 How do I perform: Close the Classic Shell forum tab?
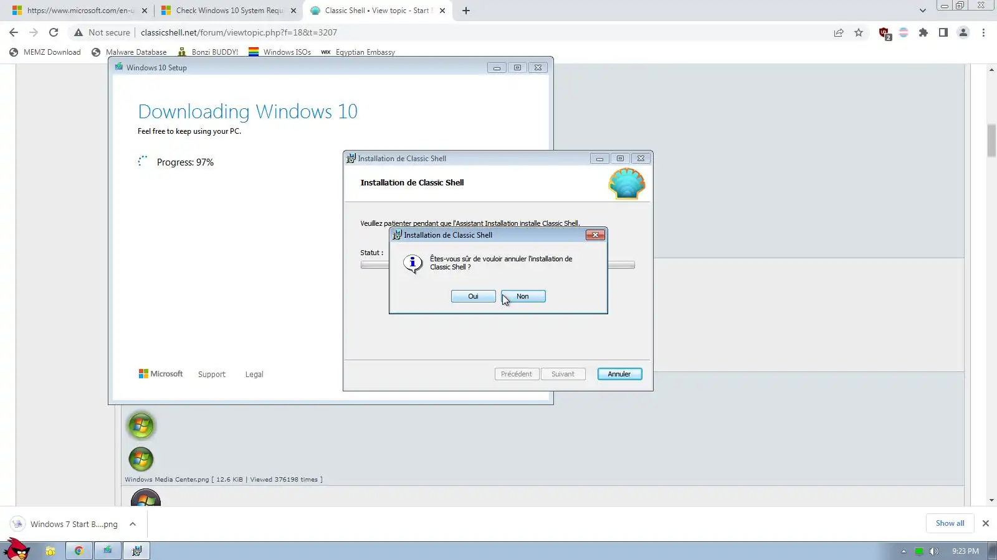[442, 11]
